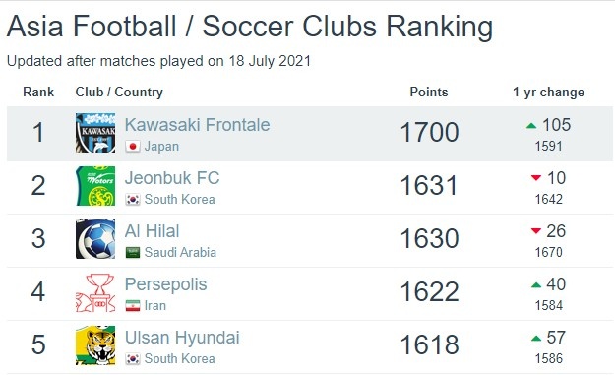Click the Jeonbuk FC green crest

95,186
